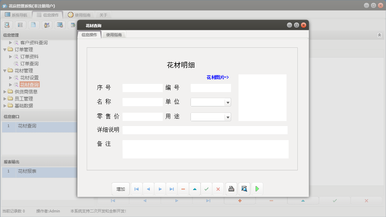The height and width of the screenshot is (217, 386).
Task: Open print using the printer icon
Action: pos(231,189)
